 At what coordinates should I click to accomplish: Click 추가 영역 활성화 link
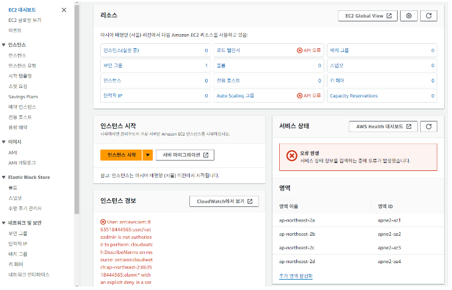(296, 276)
